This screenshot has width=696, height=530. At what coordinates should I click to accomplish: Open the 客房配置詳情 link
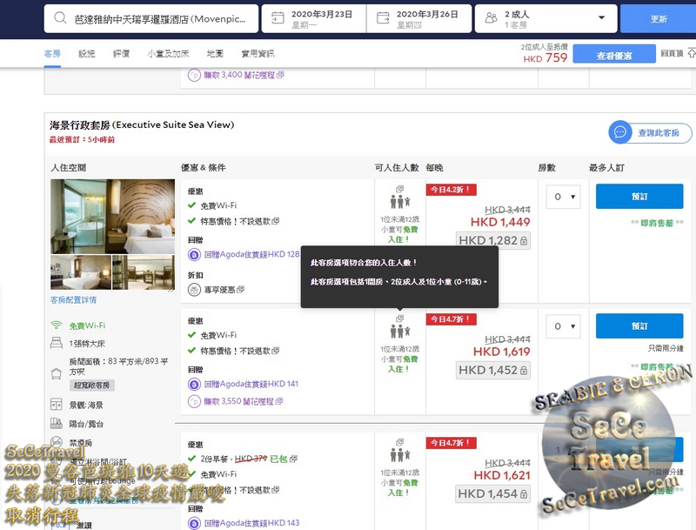(74, 300)
